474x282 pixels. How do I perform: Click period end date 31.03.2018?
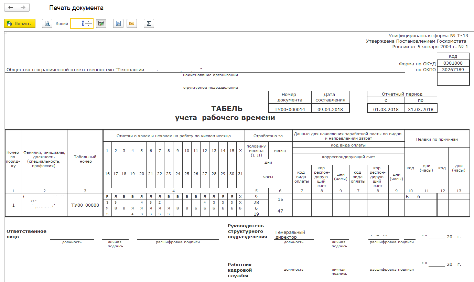coord(420,109)
